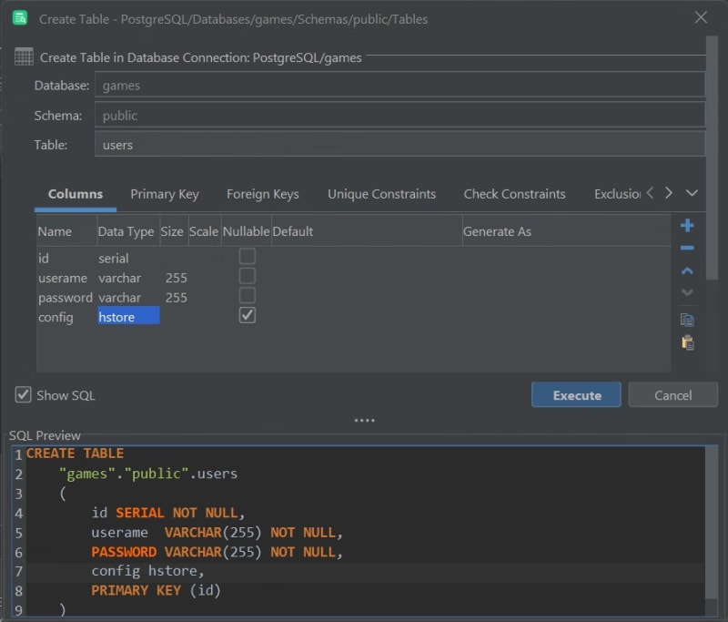The width and height of the screenshot is (728, 622).
Task: Click the userame VARCHAR(255) SQL line
Action: point(217,533)
